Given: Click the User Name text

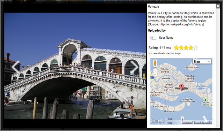Looking at the screenshot, I should pyautogui.click(x=166, y=38).
